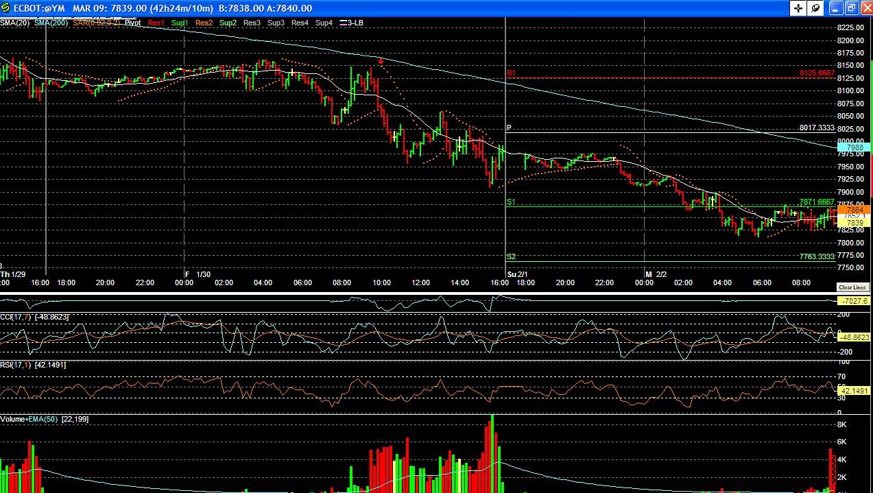Select the SMA(20) indicator label
The height and width of the screenshot is (493, 873).
tap(14, 23)
